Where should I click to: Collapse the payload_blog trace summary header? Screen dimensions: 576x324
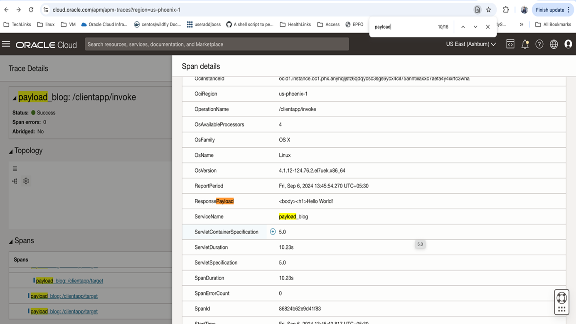click(x=14, y=98)
